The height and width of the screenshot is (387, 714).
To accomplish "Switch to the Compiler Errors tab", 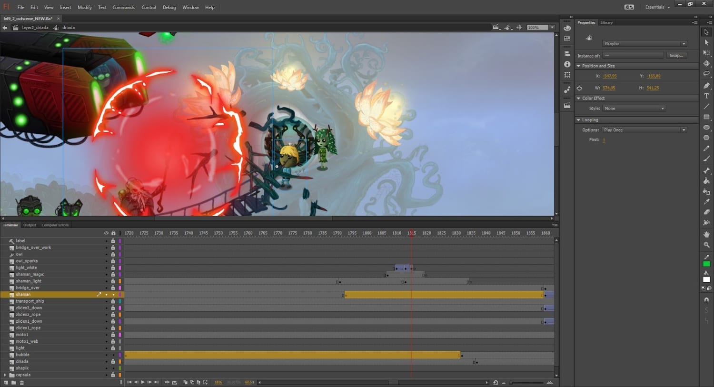I will click(x=55, y=225).
